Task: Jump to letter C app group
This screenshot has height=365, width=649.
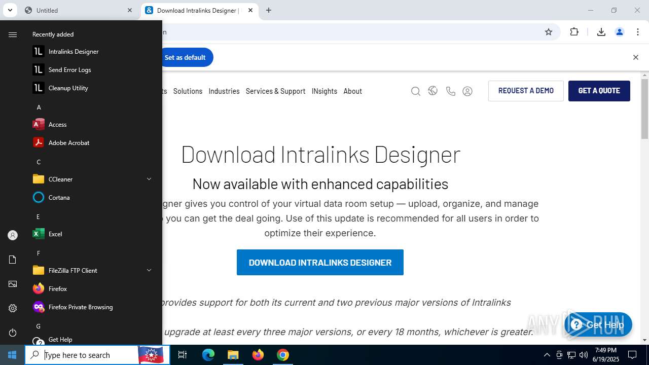Action: coord(39,162)
